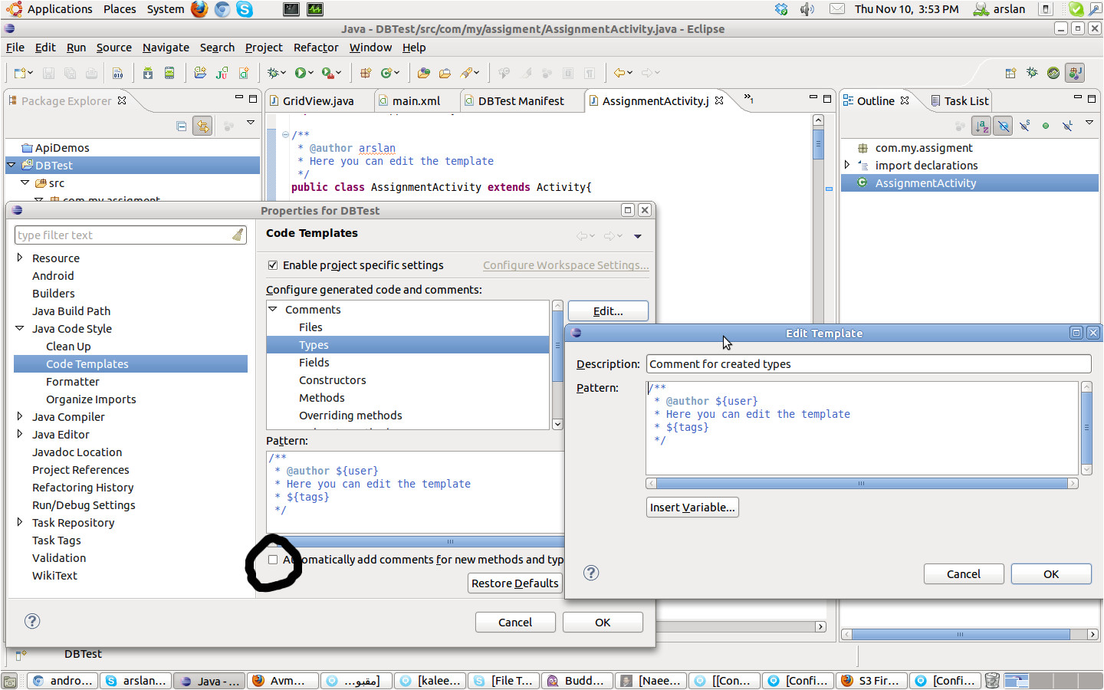This screenshot has width=1104, height=690.
Task: Click the Description field in Edit Template
Action: (x=868, y=364)
